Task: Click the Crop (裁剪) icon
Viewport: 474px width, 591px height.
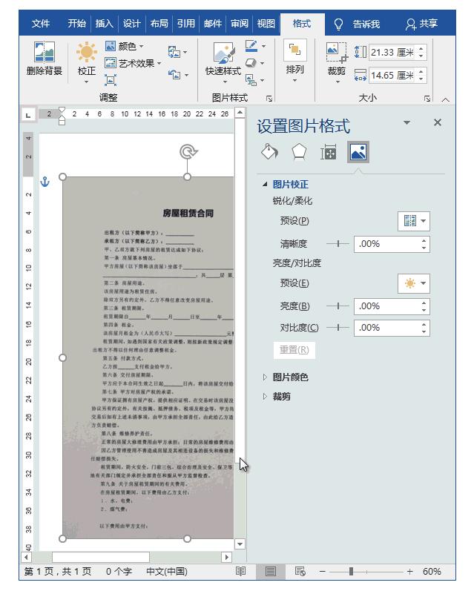Action: coord(336,53)
